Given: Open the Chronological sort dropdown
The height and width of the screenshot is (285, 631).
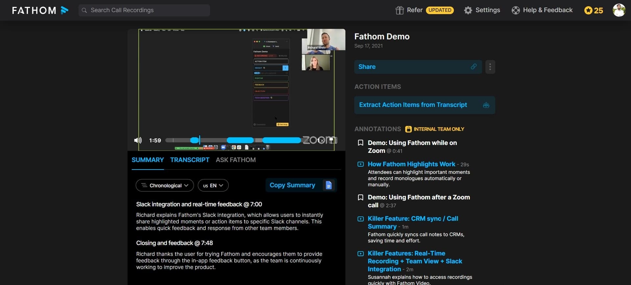Looking at the screenshot, I should (x=165, y=185).
